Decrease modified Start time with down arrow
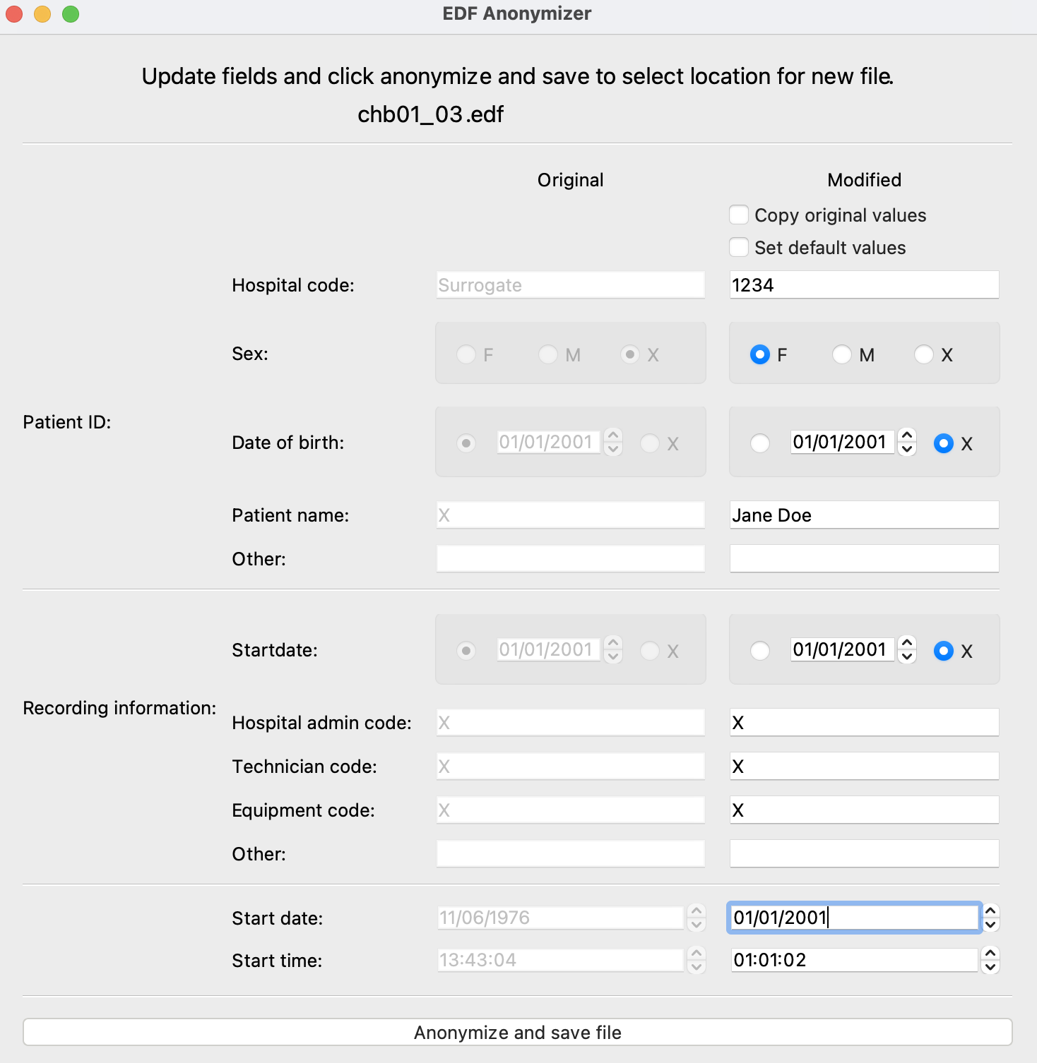Image resolution: width=1037 pixels, height=1063 pixels. pos(991,967)
